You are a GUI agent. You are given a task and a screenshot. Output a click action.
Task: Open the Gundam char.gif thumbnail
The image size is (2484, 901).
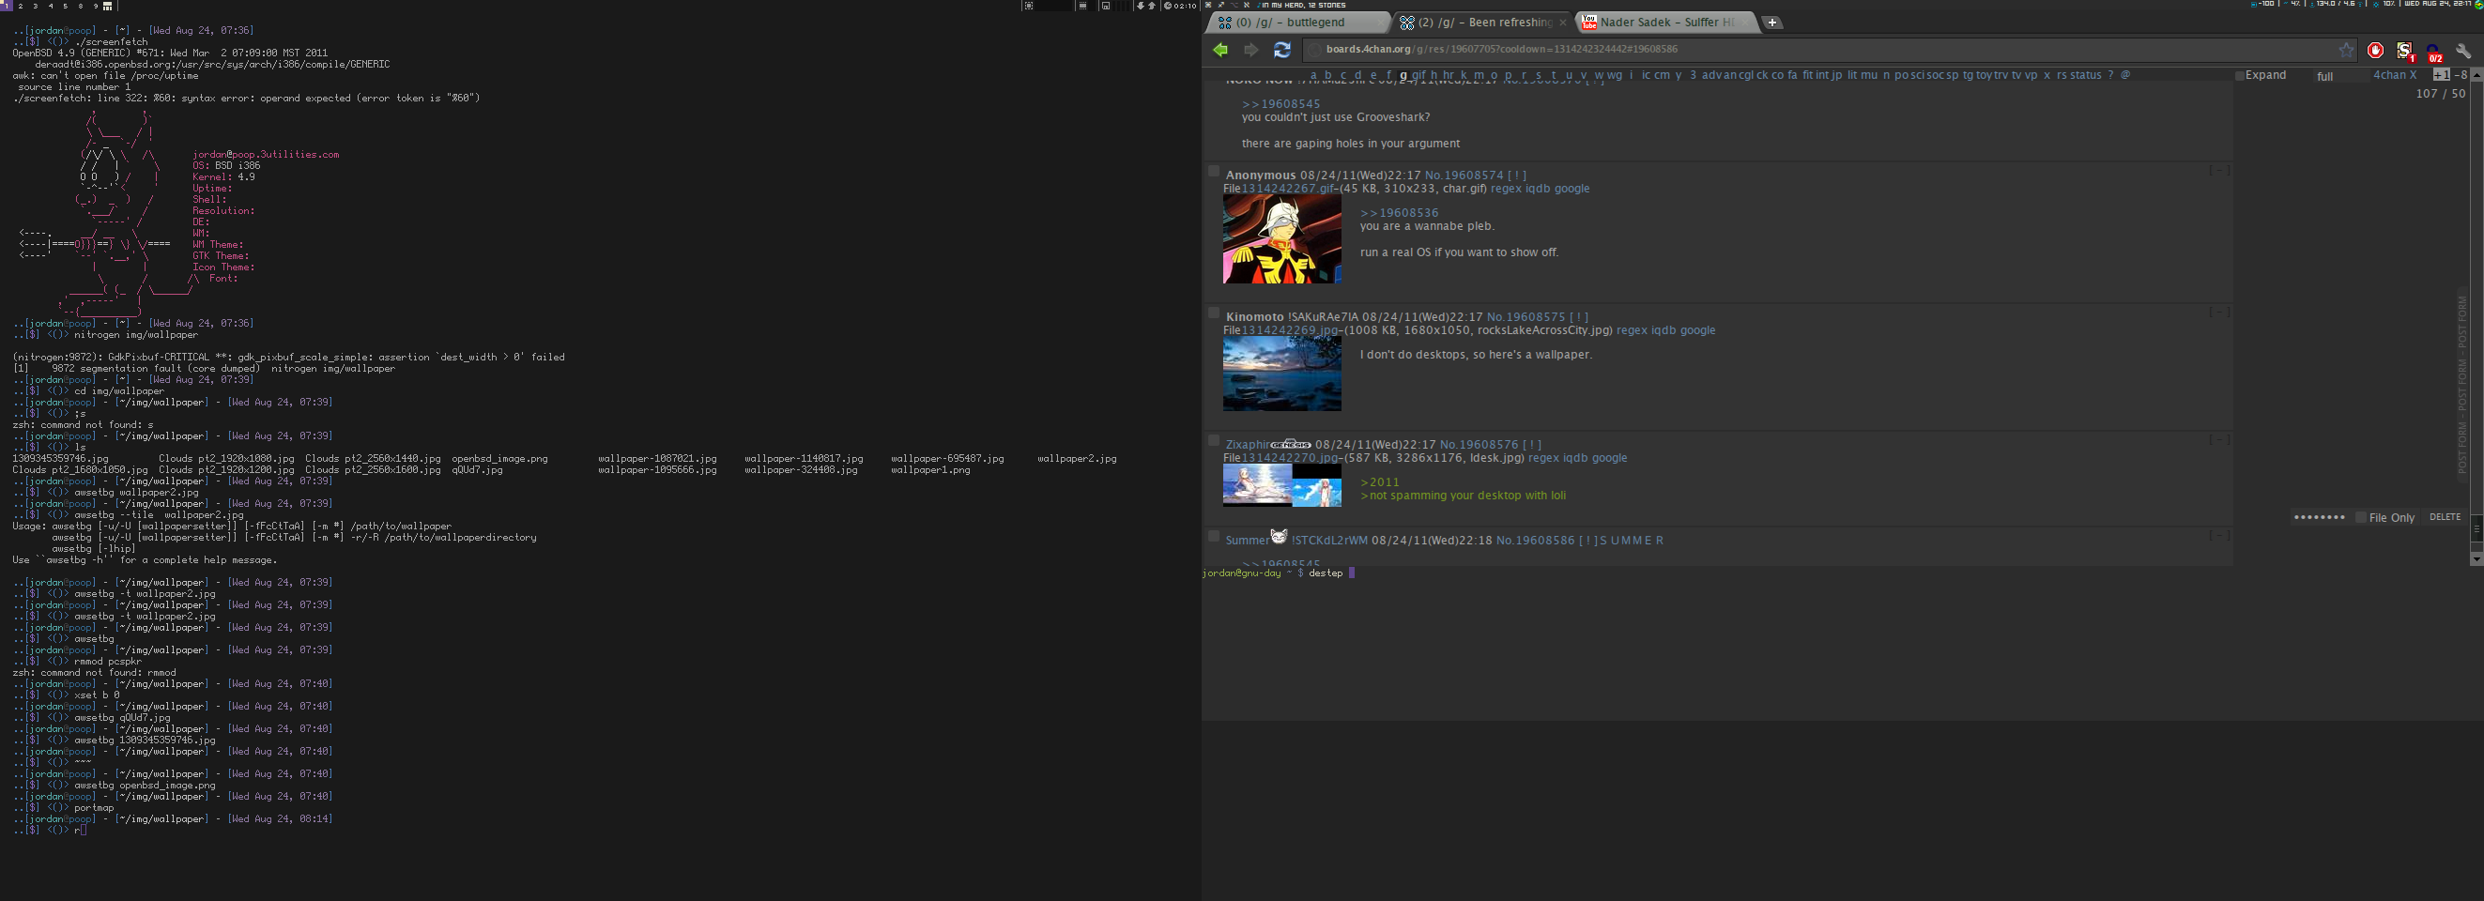click(x=1281, y=240)
